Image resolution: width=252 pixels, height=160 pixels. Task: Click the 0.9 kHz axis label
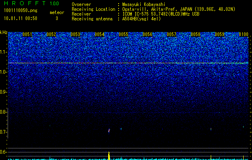pos(4,92)
